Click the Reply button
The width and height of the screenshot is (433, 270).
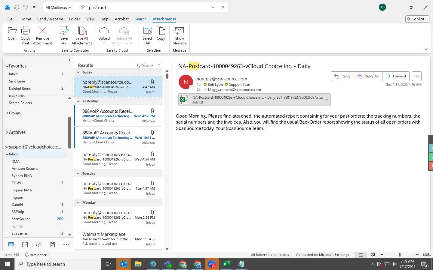(x=342, y=76)
